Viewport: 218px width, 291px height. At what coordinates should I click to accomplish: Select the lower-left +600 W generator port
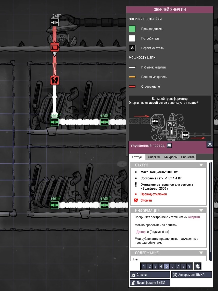click(x=54, y=205)
